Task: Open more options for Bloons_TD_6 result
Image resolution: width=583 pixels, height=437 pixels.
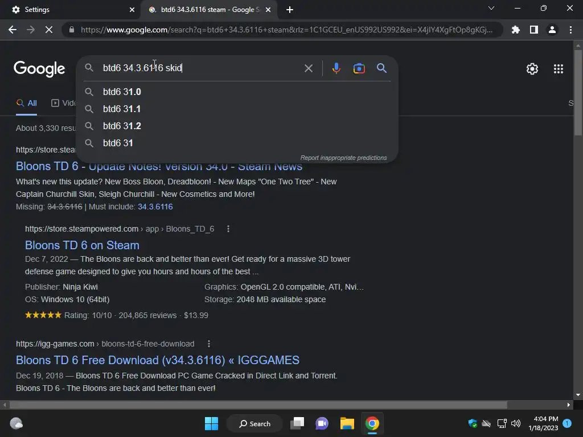Action: pyautogui.click(x=228, y=229)
